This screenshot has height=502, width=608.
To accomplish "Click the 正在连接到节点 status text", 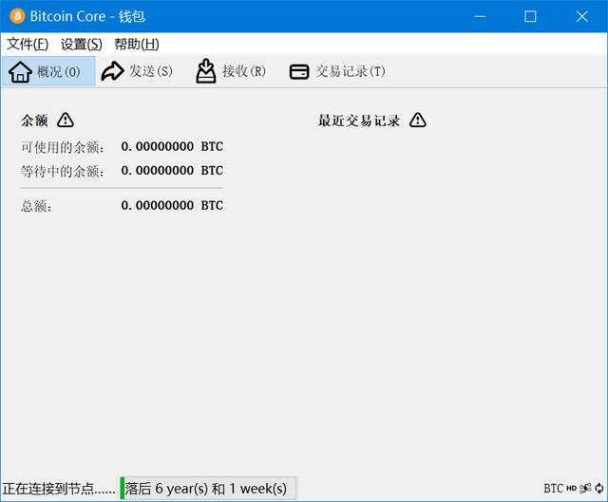I will click(59, 489).
